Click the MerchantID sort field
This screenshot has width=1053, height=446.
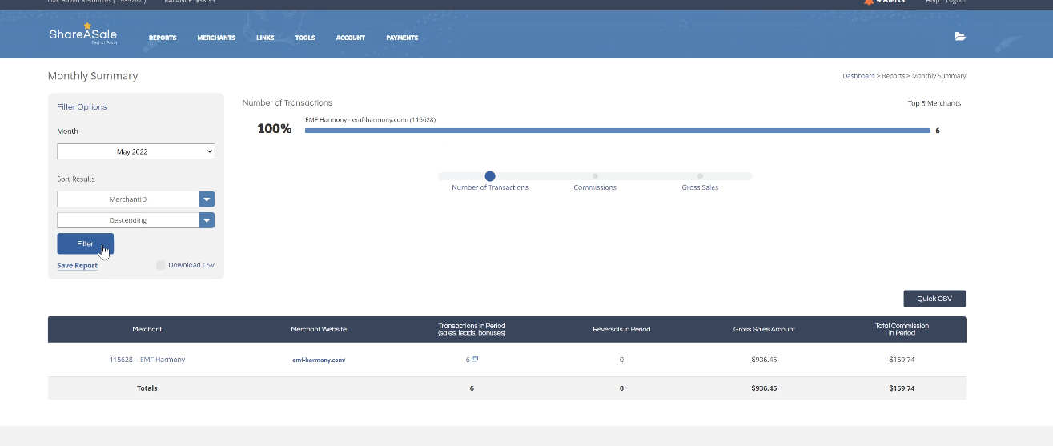coord(127,199)
